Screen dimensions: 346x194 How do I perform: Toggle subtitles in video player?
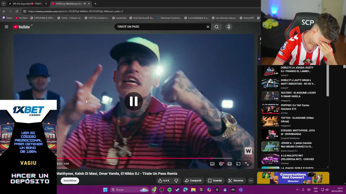(x=212, y=164)
